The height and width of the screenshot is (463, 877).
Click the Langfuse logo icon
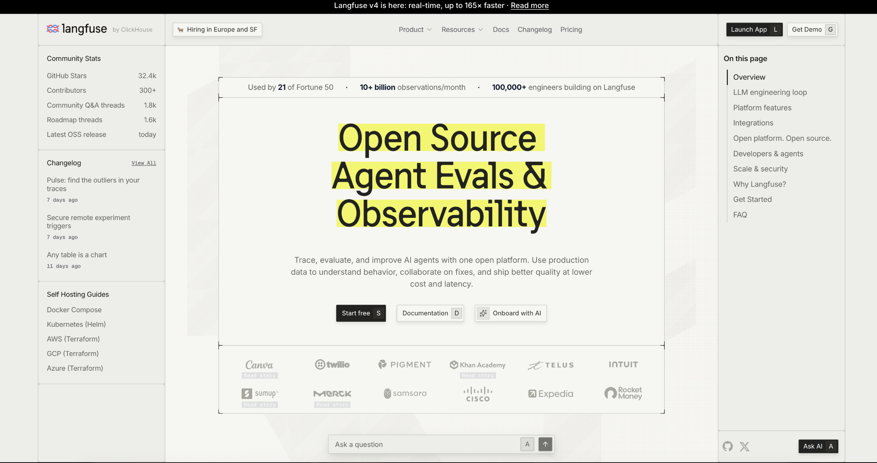click(53, 29)
